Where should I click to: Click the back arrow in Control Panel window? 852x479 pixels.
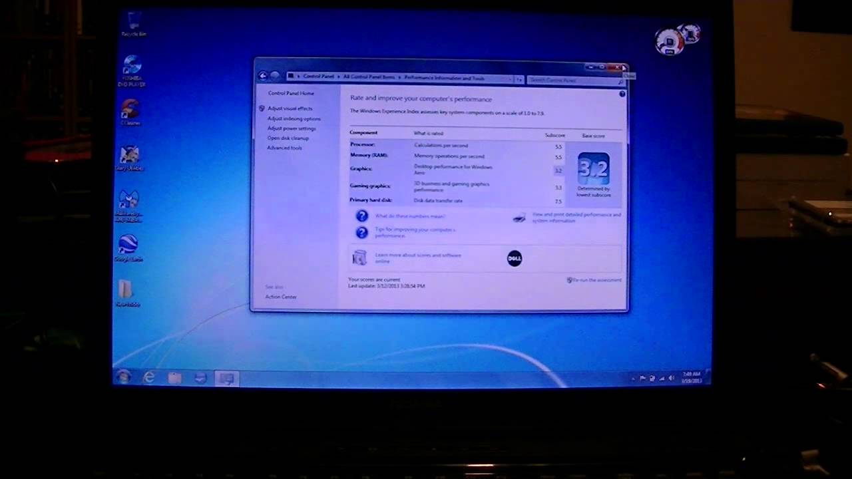263,76
